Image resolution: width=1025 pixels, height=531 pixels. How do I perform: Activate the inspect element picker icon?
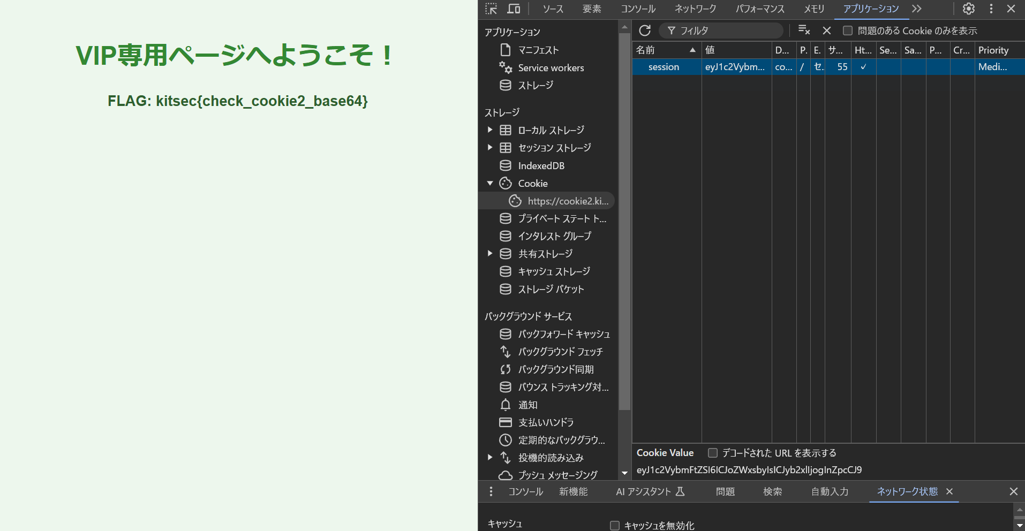[491, 9]
